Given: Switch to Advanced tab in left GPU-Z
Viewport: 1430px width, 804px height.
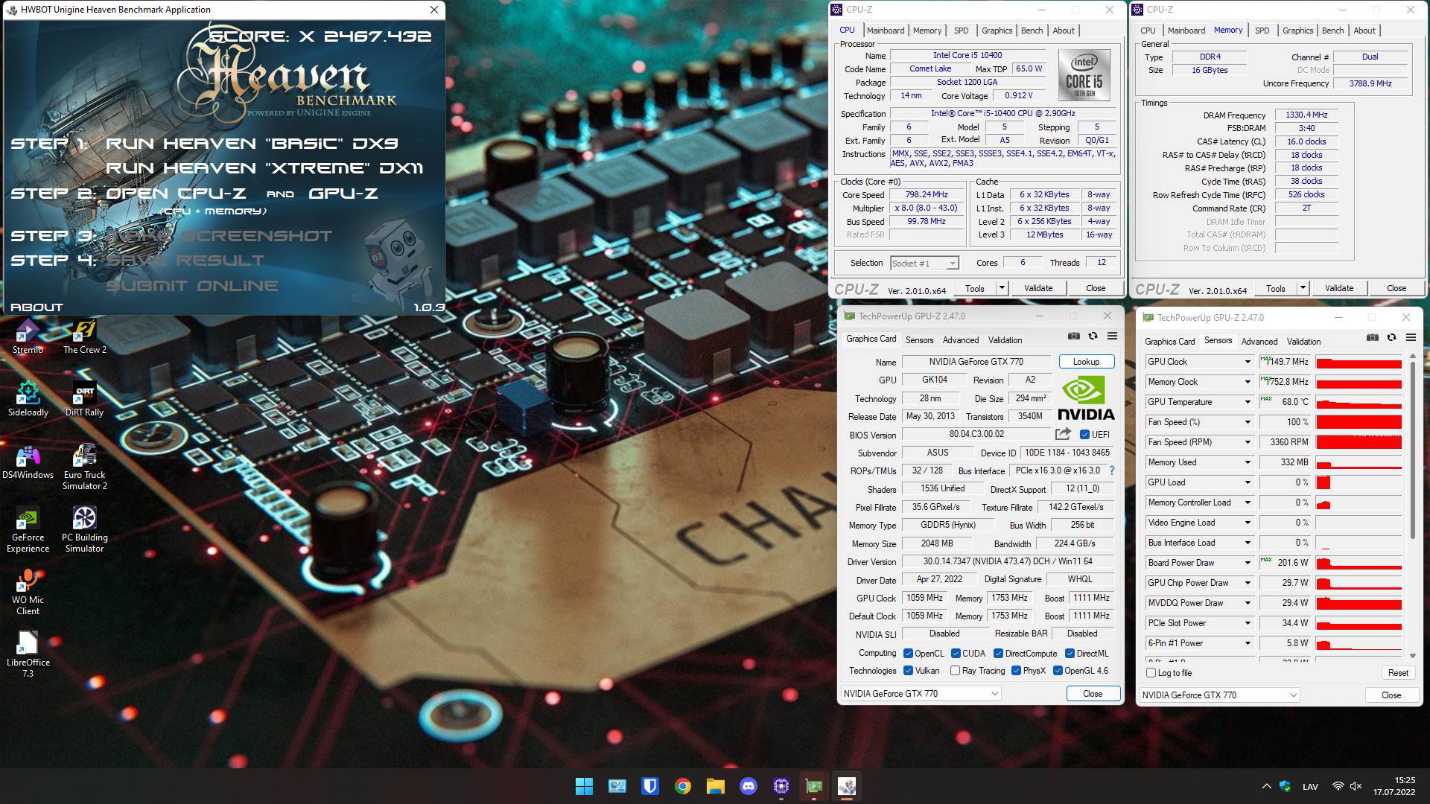Looking at the screenshot, I should coord(961,340).
